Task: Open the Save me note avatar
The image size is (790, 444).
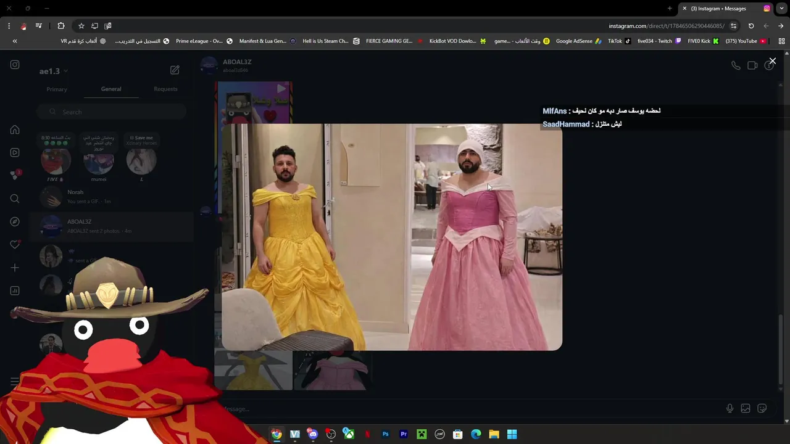Action: click(x=141, y=162)
